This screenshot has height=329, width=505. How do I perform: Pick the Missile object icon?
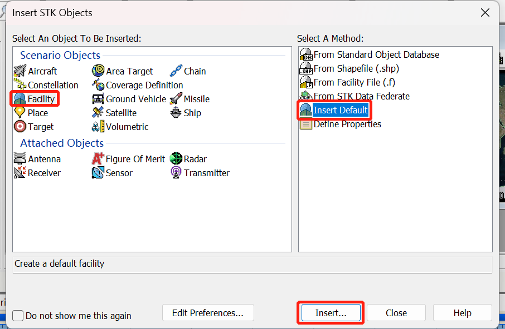point(176,99)
